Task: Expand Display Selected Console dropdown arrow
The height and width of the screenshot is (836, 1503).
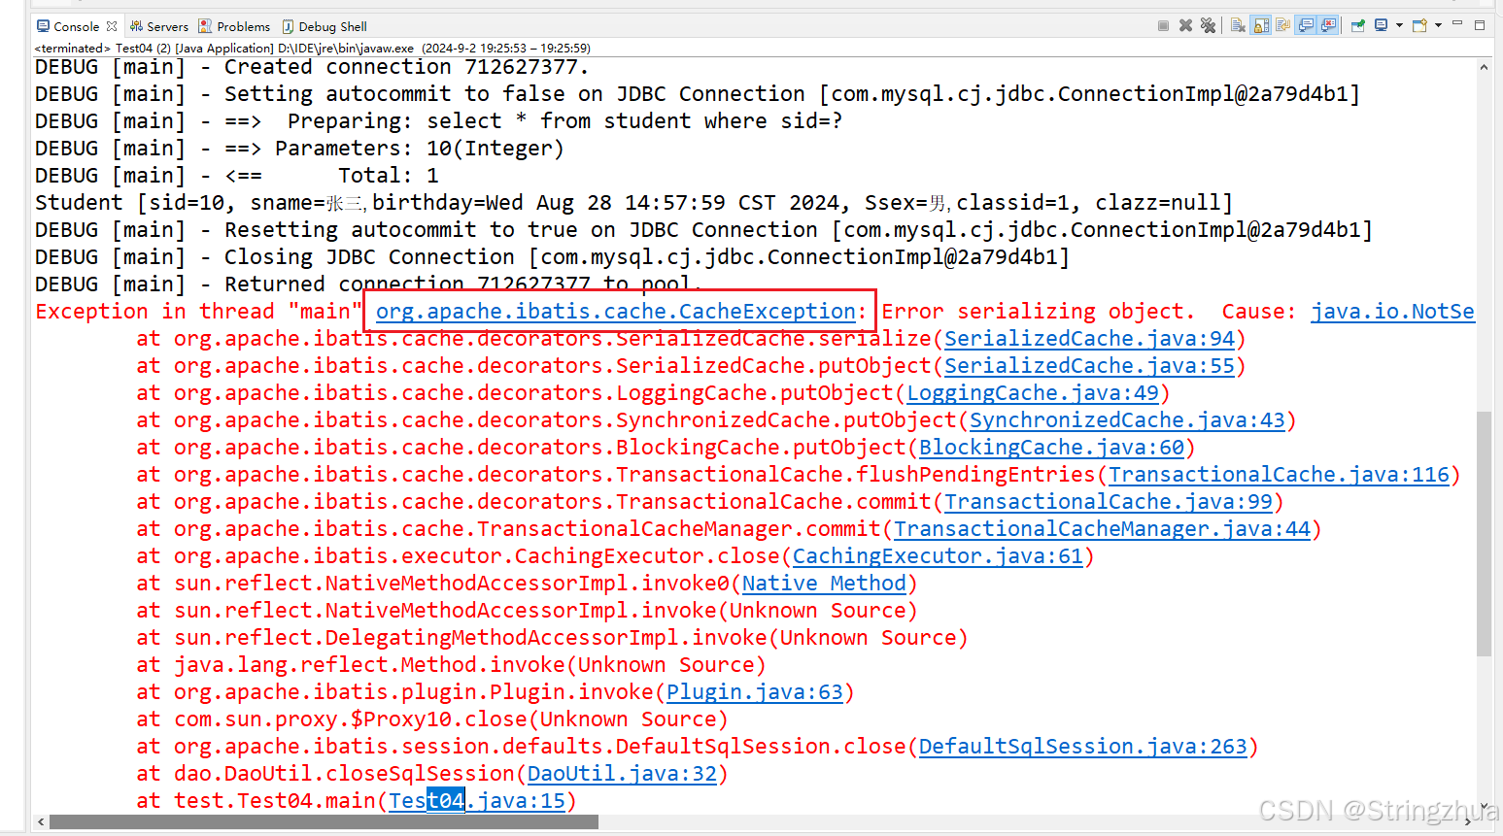Action: (x=1399, y=26)
